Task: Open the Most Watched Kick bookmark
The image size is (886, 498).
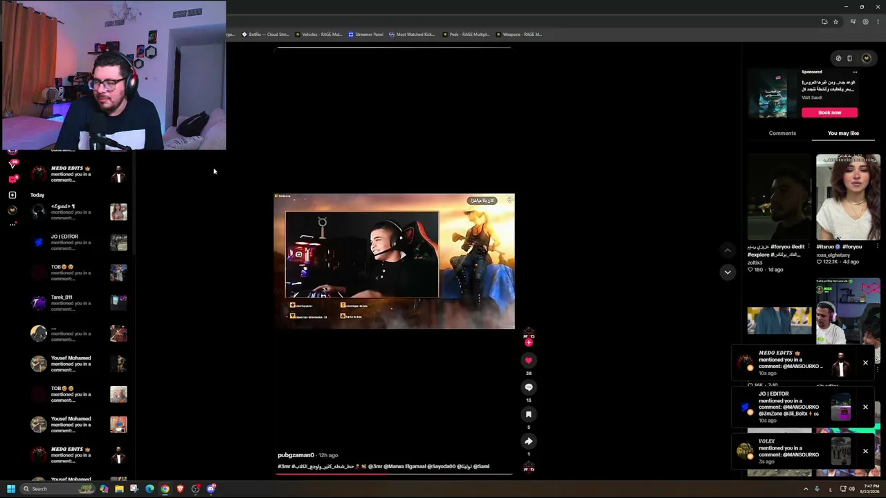Action: point(412,35)
